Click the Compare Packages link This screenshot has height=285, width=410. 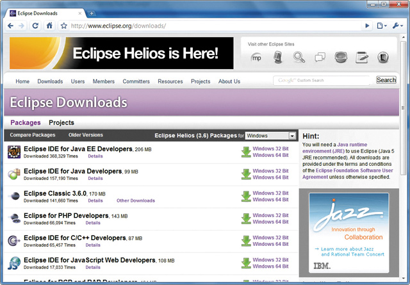[33, 135]
